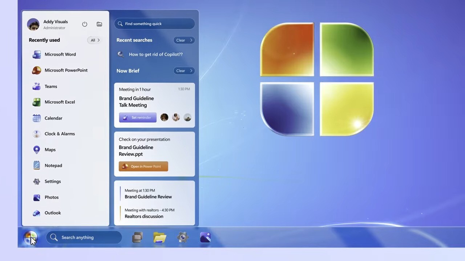The height and width of the screenshot is (261, 465).
Task: Click the Open in Power Point button
Action: pos(143,166)
